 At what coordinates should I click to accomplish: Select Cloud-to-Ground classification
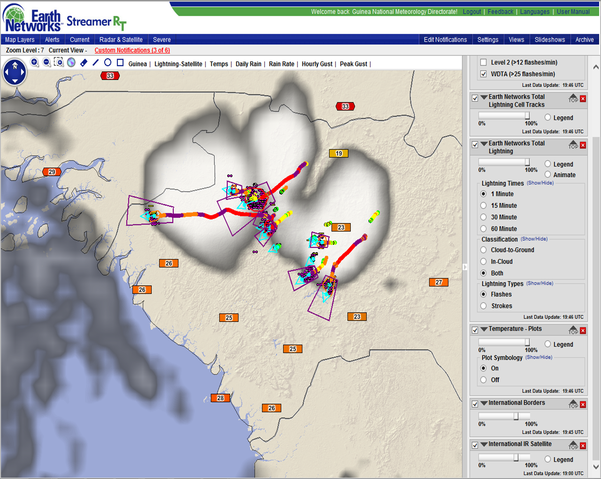483,250
